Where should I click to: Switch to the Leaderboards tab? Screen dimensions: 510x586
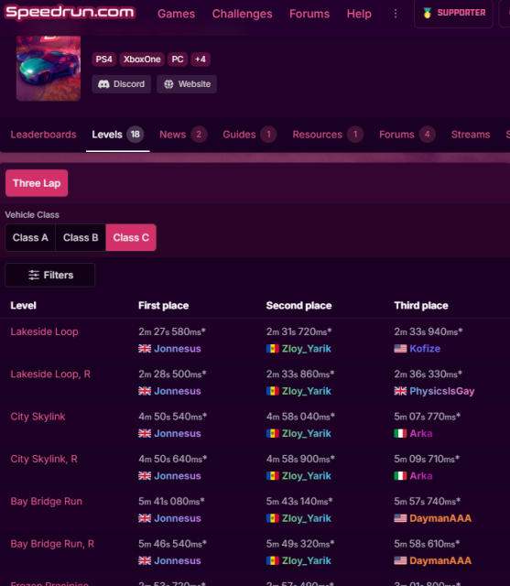tap(43, 135)
